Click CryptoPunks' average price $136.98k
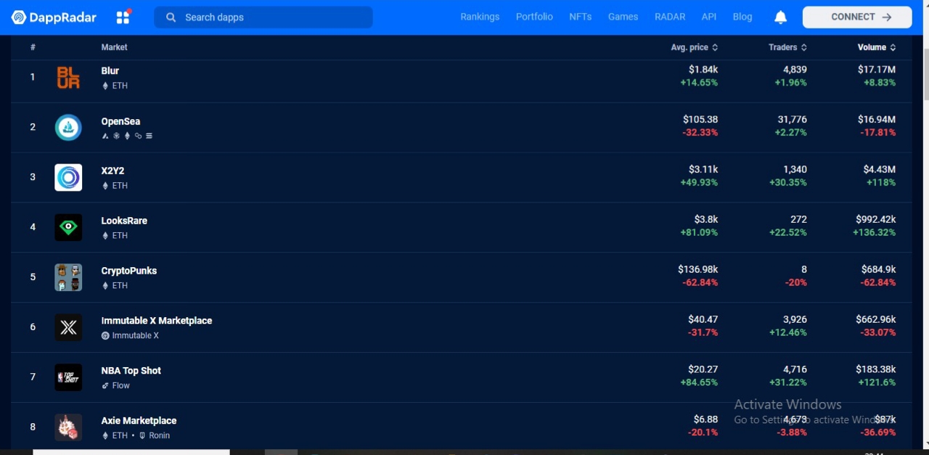929x455 pixels. coord(698,270)
